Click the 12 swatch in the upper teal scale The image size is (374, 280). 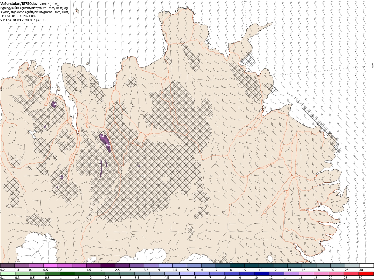pyautogui.click(x=280, y=265)
